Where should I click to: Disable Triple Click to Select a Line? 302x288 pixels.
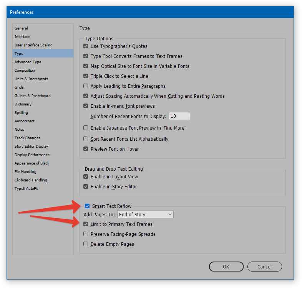(86, 76)
